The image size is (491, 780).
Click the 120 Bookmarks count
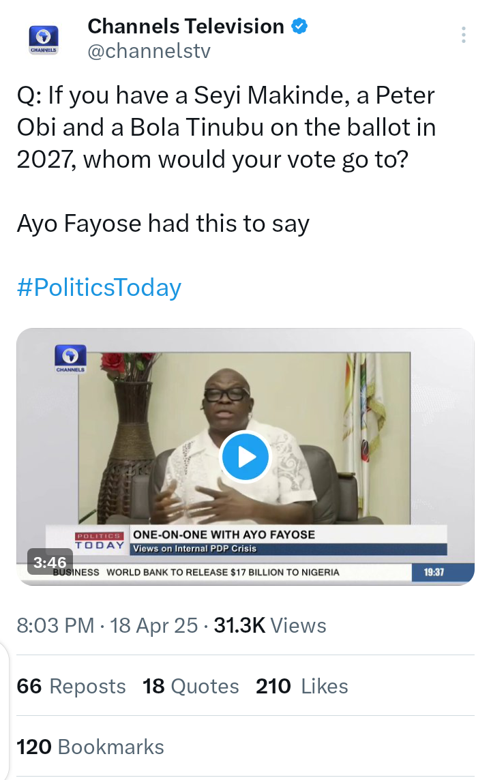pos(90,747)
